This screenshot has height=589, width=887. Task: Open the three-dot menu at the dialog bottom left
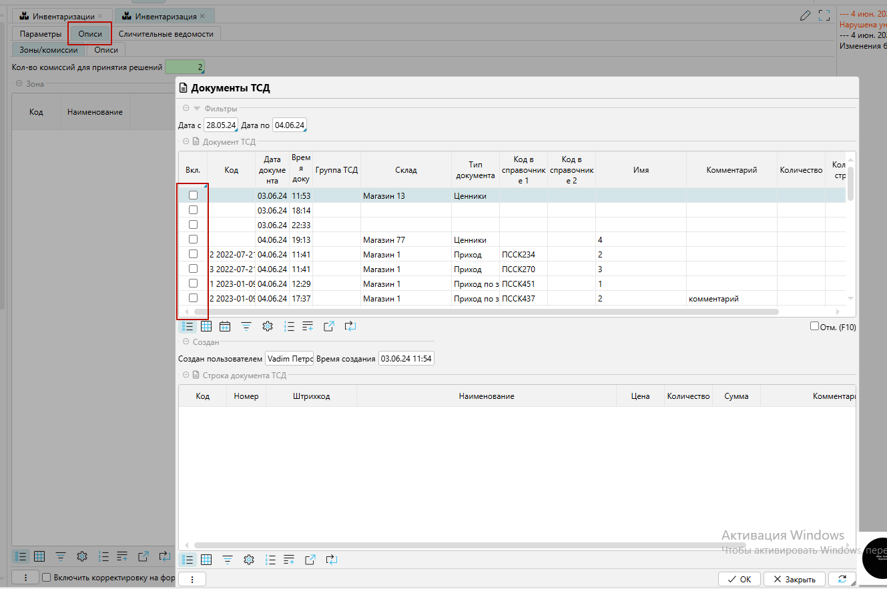tap(192, 579)
